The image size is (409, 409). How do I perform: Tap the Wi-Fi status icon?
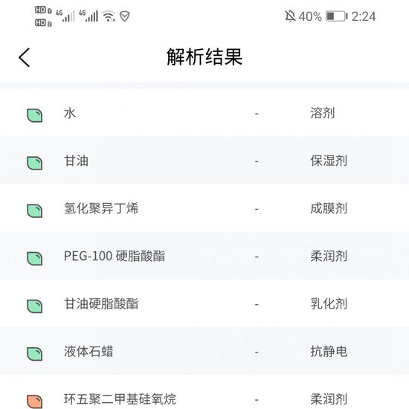(109, 16)
